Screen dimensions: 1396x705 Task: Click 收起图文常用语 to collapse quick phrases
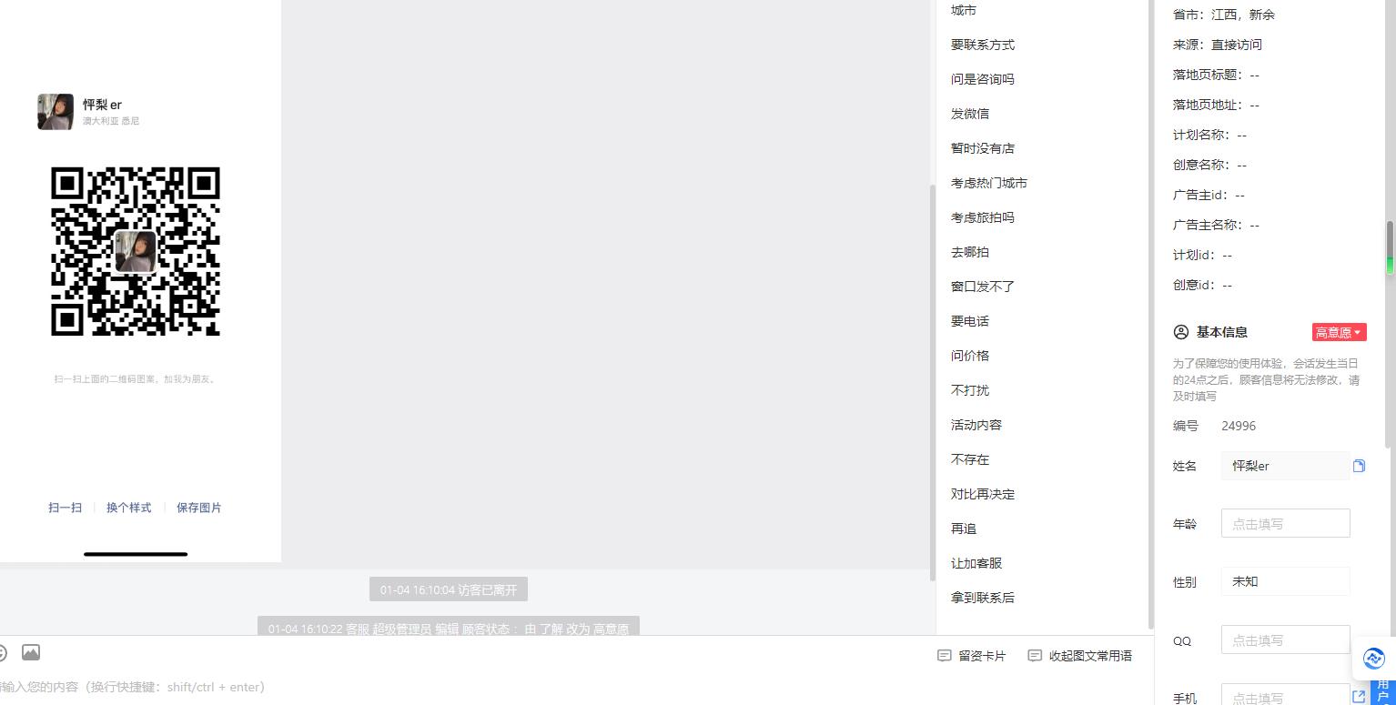tap(1079, 656)
